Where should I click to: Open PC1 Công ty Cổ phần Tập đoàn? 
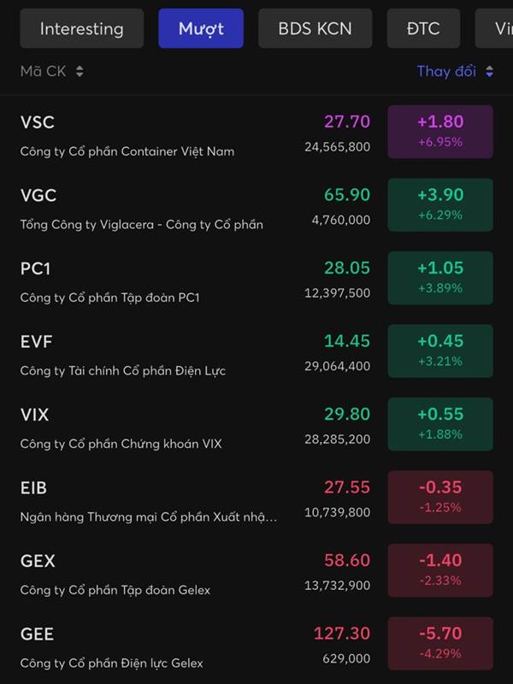click(256, 278)
